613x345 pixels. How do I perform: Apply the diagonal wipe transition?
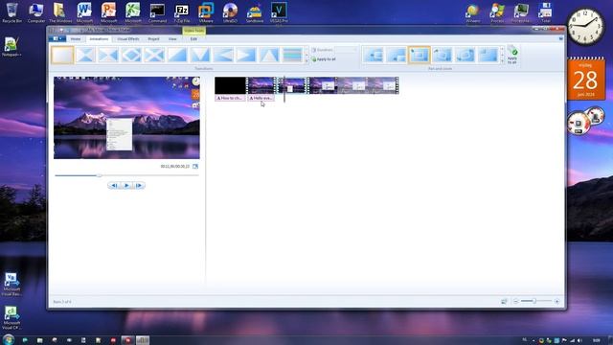177,56
